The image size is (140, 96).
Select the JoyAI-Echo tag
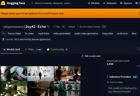click(x=44, y=34)
